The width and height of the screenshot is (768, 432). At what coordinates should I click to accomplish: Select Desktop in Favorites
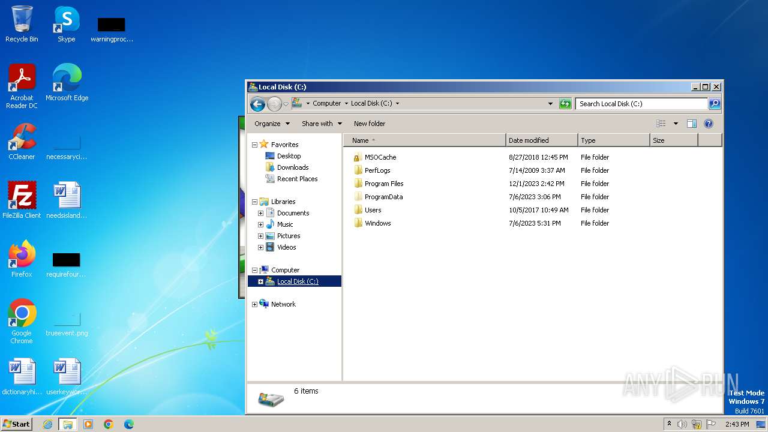(289, 156)
